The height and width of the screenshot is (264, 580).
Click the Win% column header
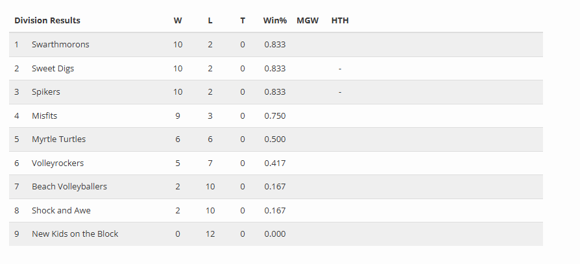coord(275,20)
